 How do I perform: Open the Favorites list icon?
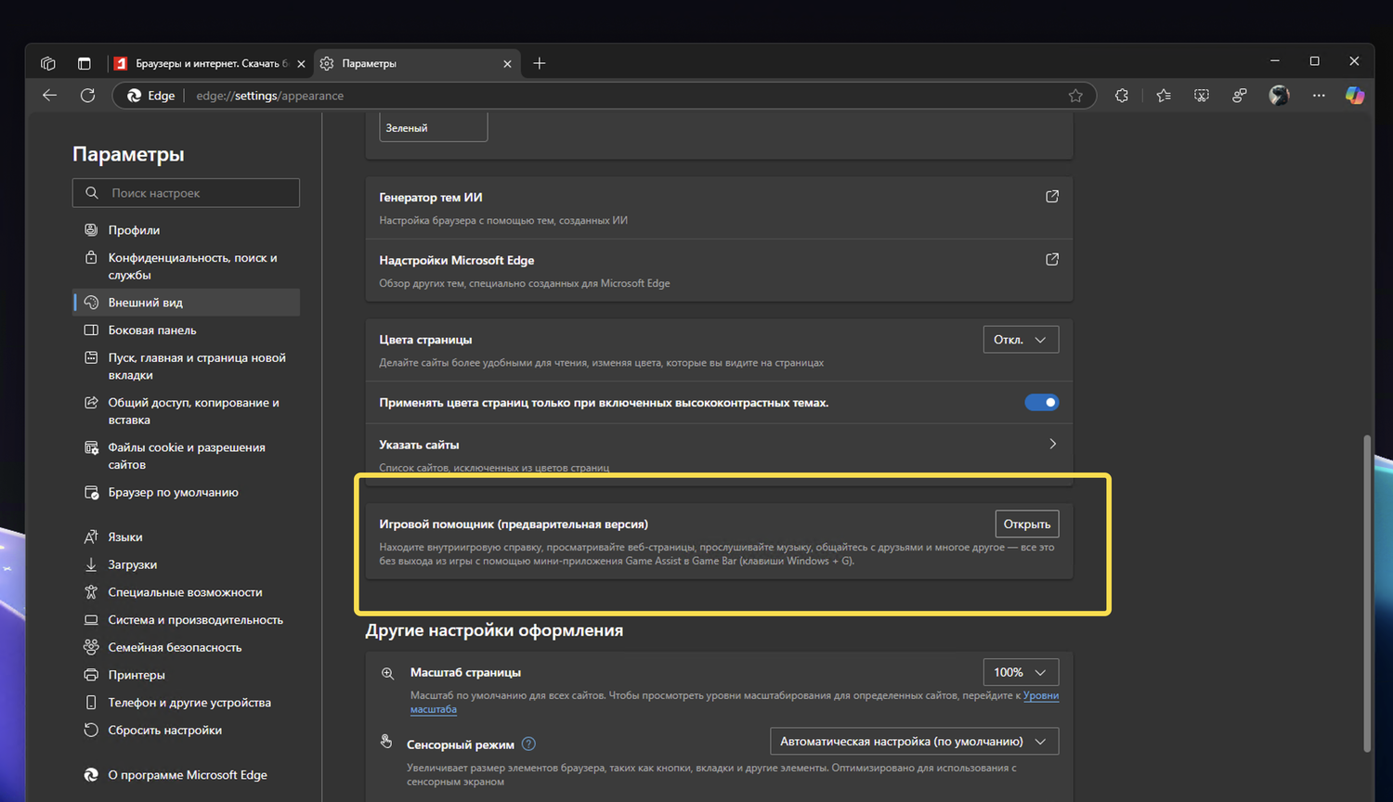pyautogui.click(x=1164, y=96)
